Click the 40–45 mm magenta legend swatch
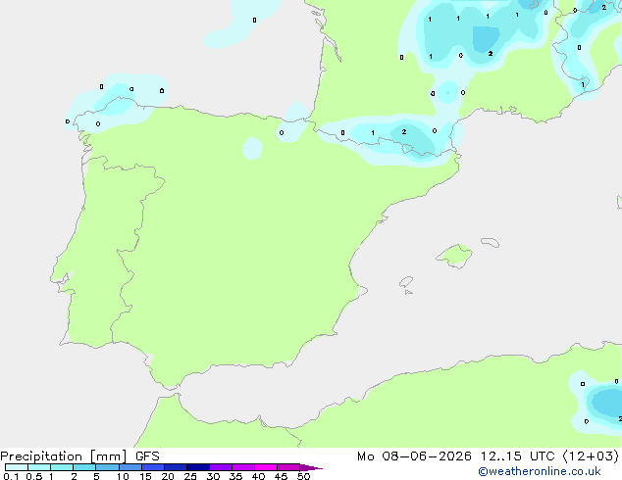The width and height of the screenshot is (622, 480). pos(266,467)
